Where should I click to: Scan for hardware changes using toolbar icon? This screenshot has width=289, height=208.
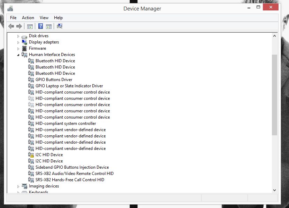60,26
